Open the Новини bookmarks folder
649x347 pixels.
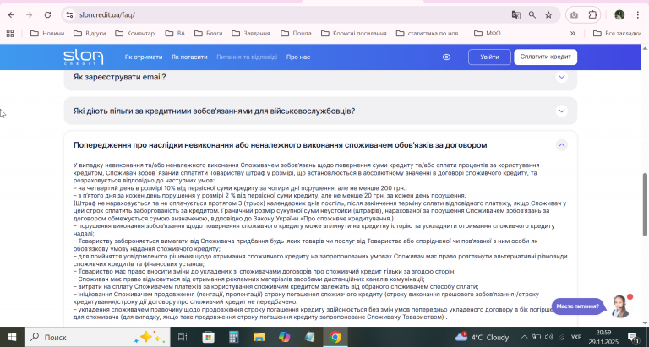tap(47, 34)
